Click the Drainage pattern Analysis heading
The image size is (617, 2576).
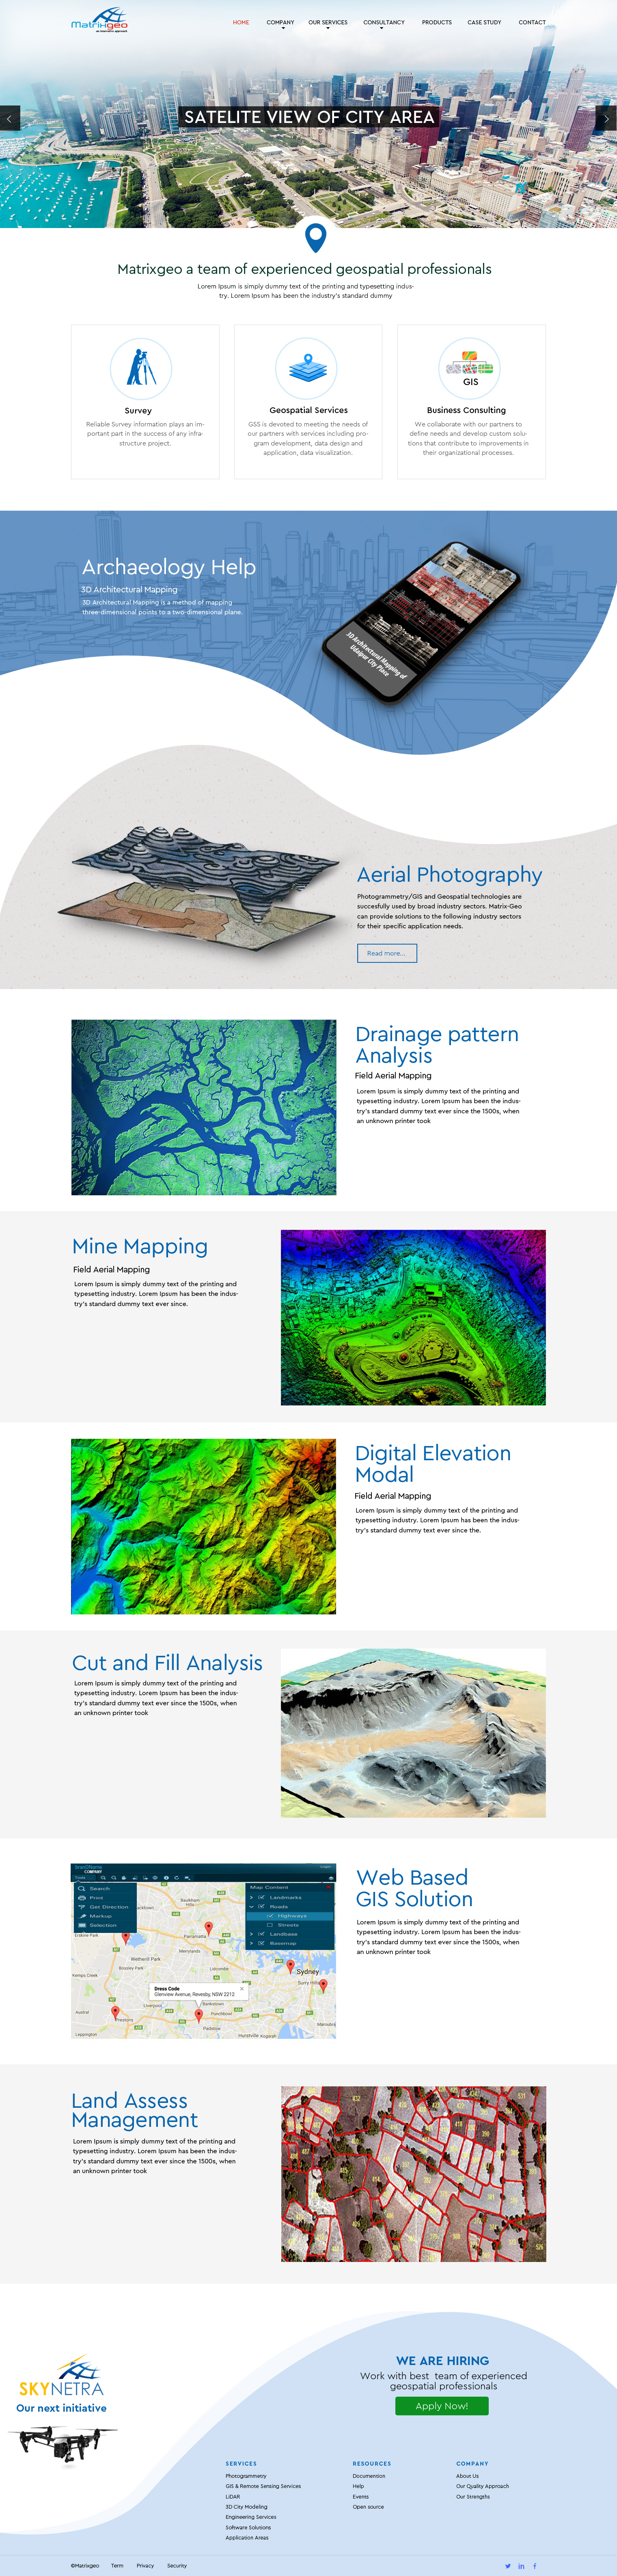point(437,1045)
